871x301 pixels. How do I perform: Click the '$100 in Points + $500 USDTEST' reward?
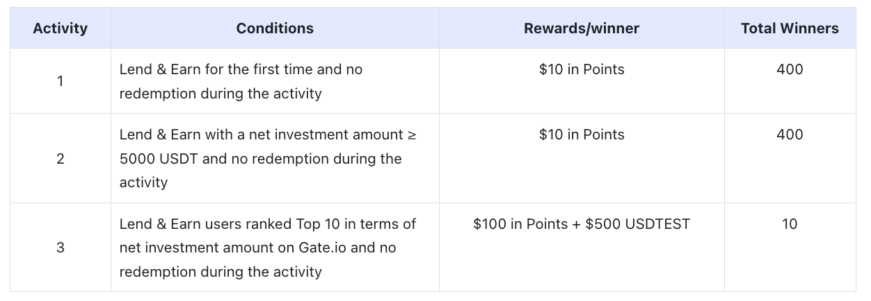tap(582, 224)
